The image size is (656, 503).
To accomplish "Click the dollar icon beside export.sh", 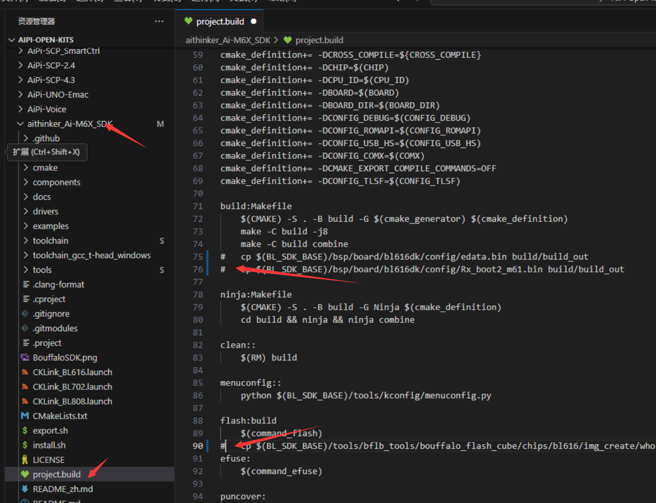I will (25, 431).
